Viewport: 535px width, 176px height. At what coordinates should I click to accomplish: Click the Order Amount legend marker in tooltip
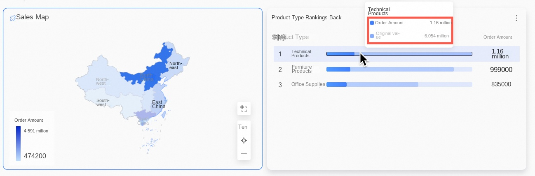click(x=372, y=23)
